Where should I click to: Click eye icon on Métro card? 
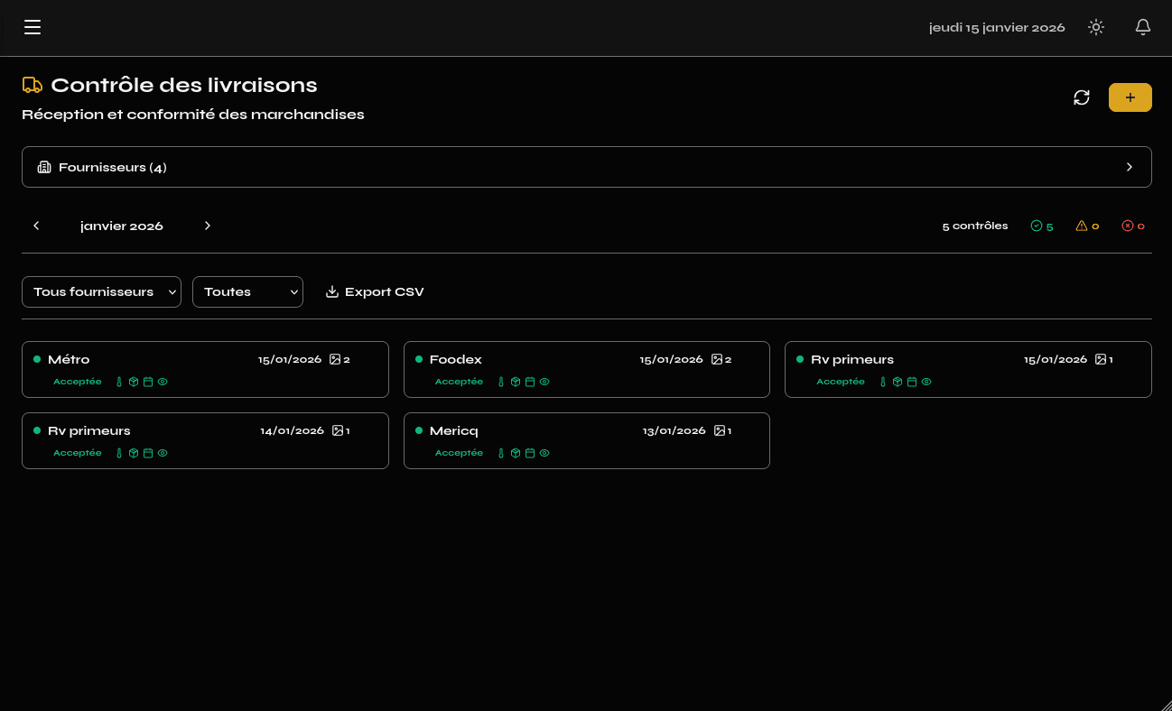163,382
